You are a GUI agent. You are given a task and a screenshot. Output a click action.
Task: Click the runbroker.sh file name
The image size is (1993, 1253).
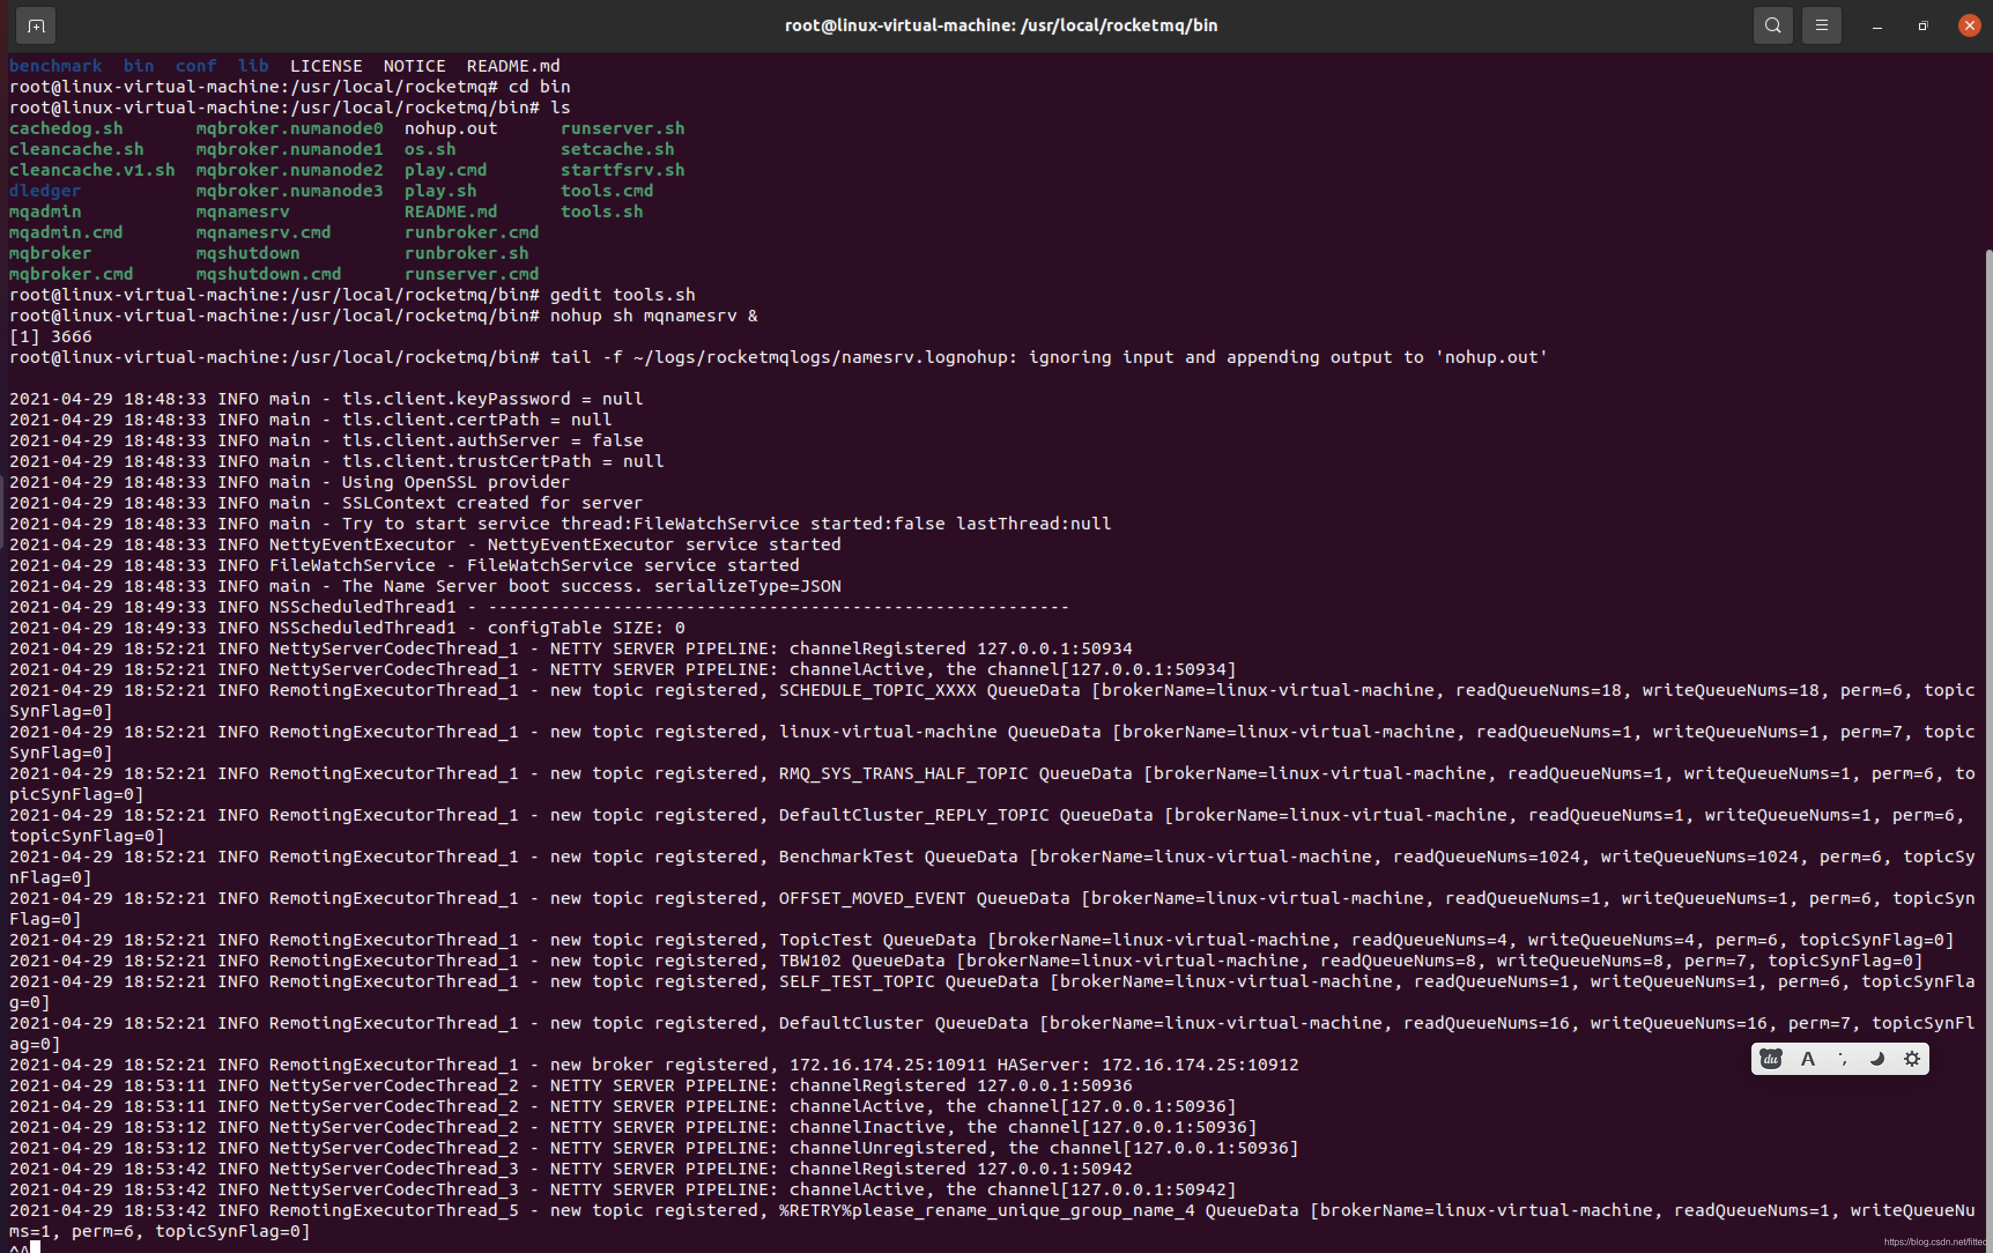point(466,253)
